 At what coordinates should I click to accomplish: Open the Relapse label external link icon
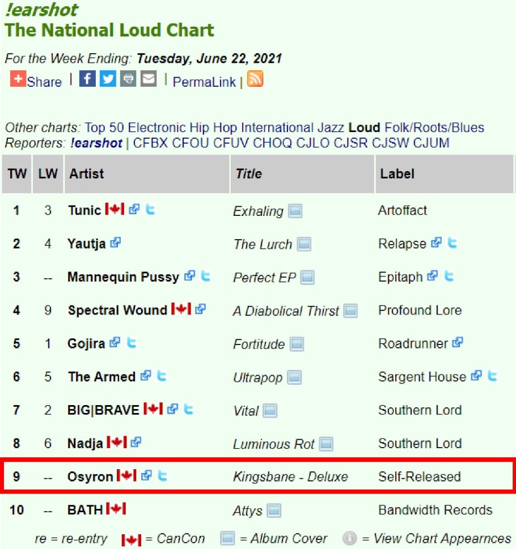click(435, 243)
